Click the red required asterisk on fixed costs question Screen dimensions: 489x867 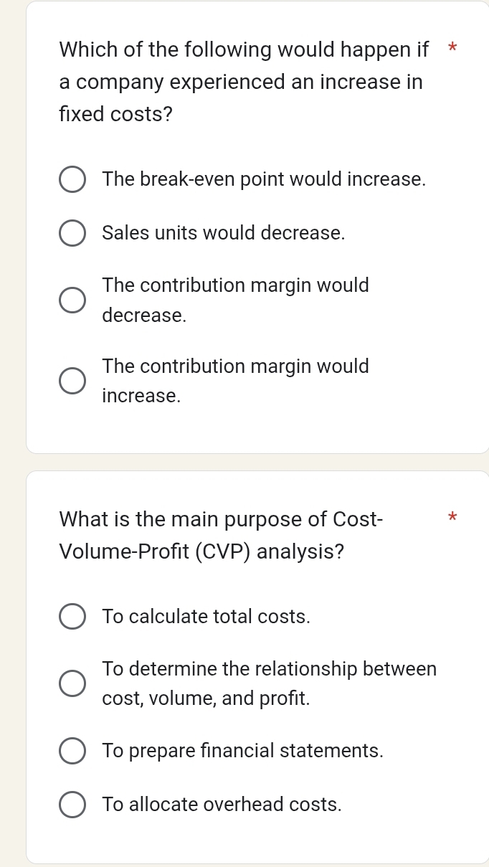click(x=452, y=49)
